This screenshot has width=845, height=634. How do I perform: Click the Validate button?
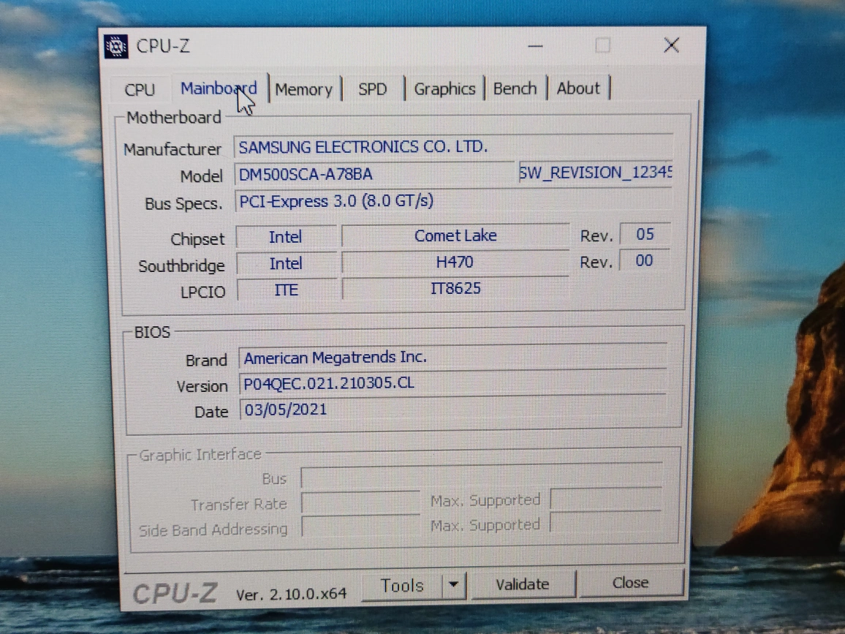[x=522, y=584]
